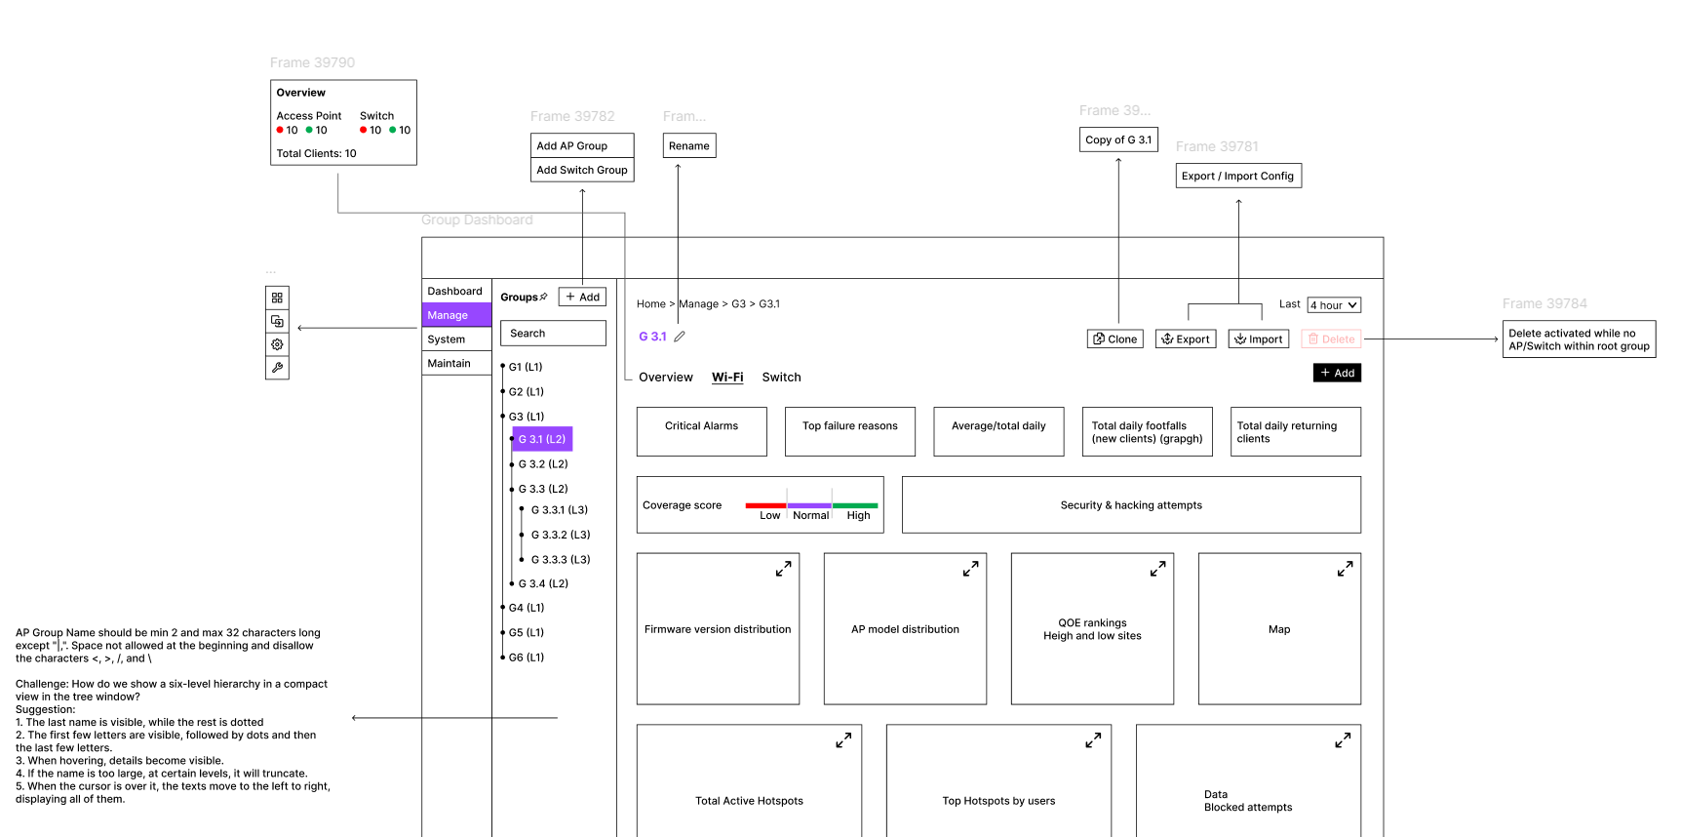Click the Groups Search field
Viewport: 1681px width, 837px height.
(x=553, y=334)
